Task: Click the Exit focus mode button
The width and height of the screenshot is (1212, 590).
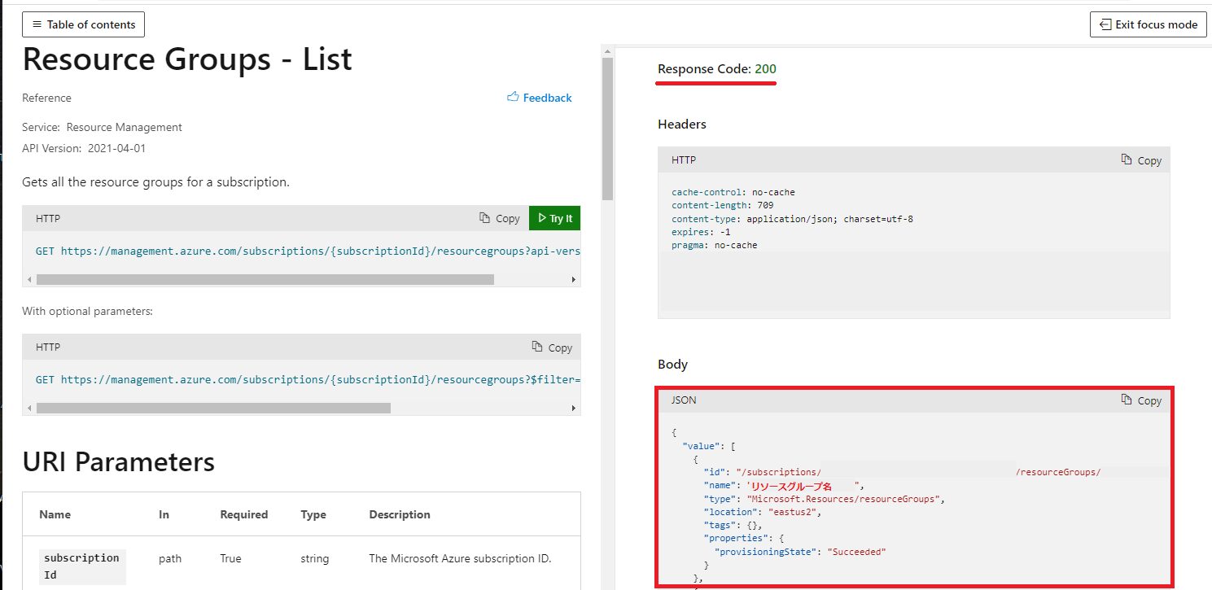Action: [1148, 24]
